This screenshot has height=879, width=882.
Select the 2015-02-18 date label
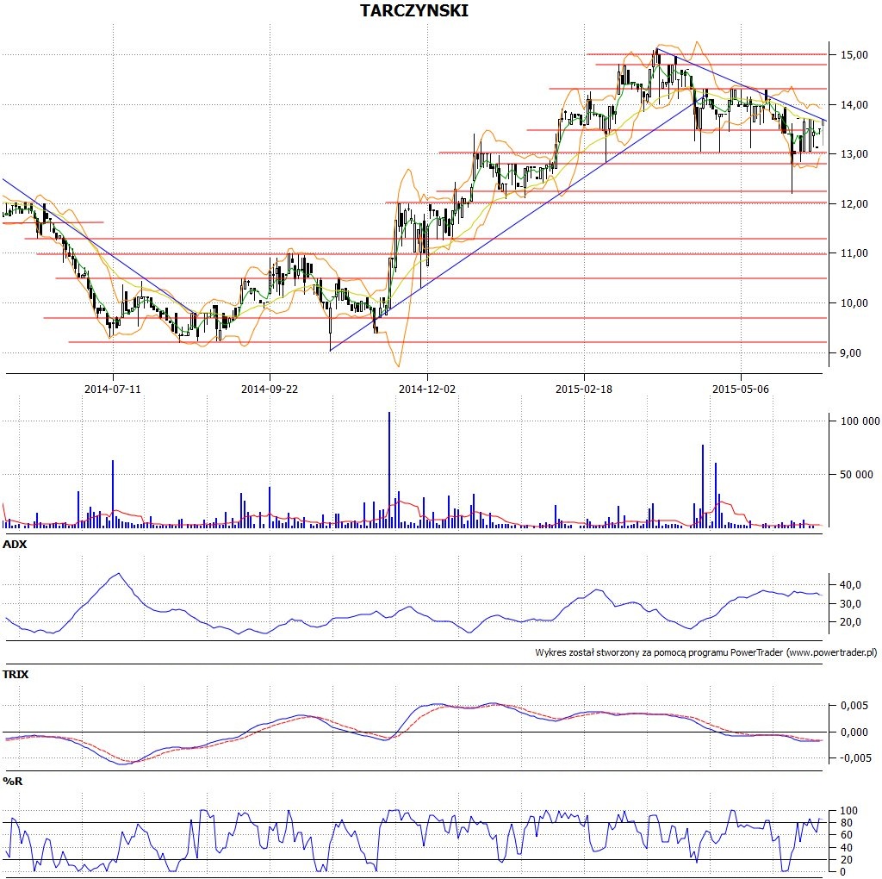(x=584, y=390)
